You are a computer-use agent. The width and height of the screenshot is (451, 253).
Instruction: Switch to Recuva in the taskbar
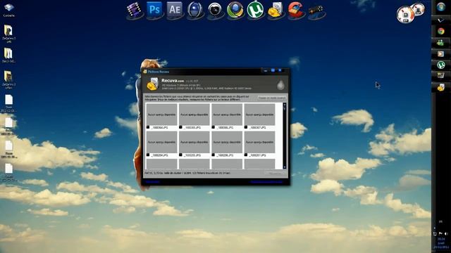(441, 87)
